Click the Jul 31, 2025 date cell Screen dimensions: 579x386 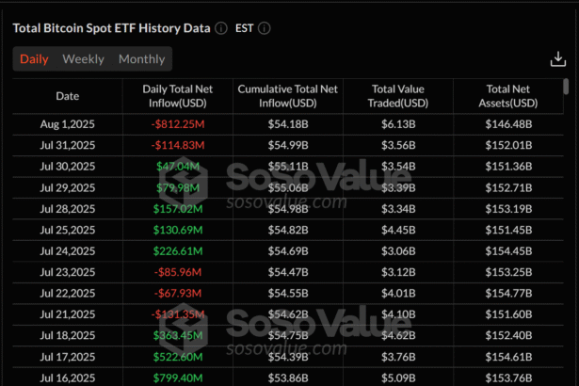(x=68, y=145)
